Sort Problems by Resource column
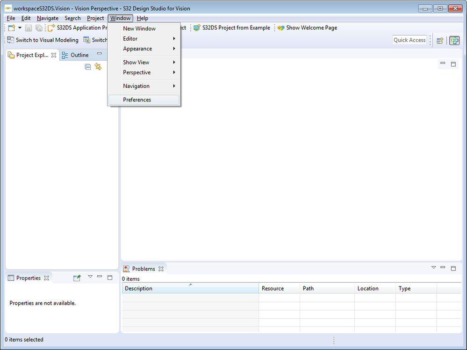Viewport: 467px width, 350px height. [x=280, y=288]
